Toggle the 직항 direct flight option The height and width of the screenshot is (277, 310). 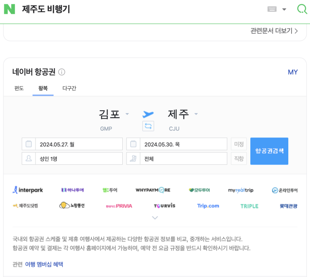point(239,158)
